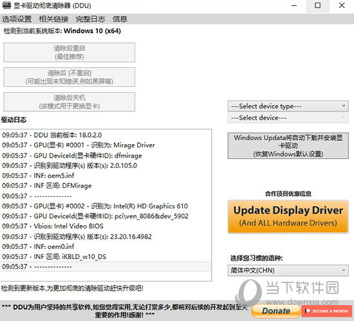The width and height of the screenshot is (354, 321).
Task: Click the DDU app icon in title bar
Action: tap(6, 5)
